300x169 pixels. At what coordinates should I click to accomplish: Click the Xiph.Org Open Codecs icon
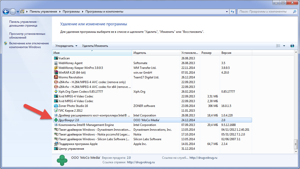[x=56, y=92]
